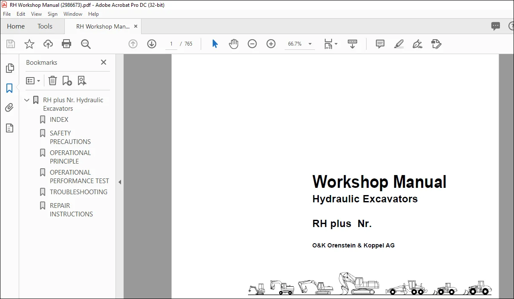Click the scrolling mode toolbar icon
This screenshot has width=514, height=299.
point(352,44)
